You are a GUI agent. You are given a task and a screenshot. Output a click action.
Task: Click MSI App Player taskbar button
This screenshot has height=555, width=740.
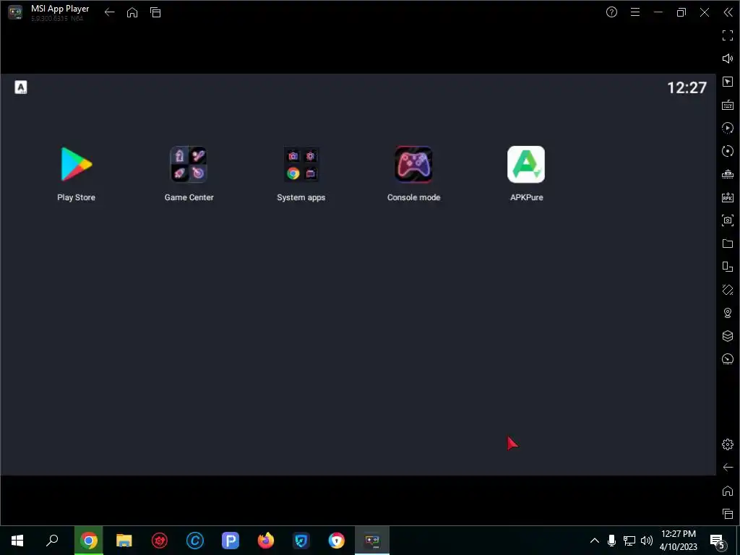[x=372, y=541]
